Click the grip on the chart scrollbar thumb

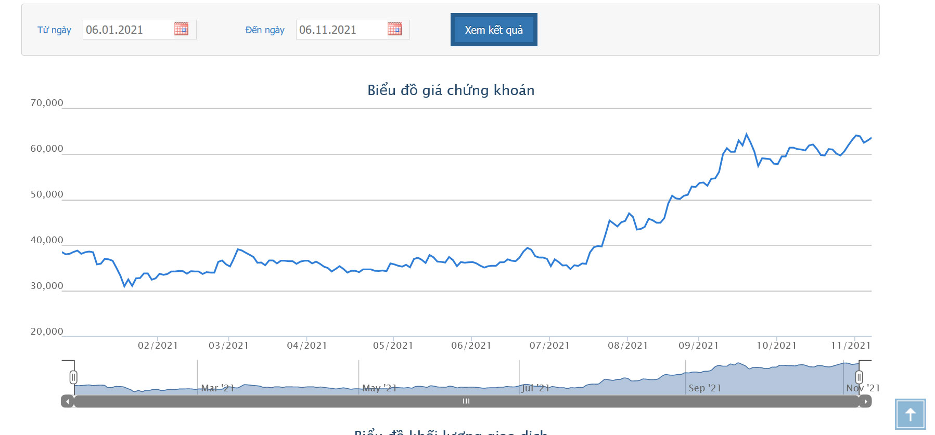coord(466,401)
